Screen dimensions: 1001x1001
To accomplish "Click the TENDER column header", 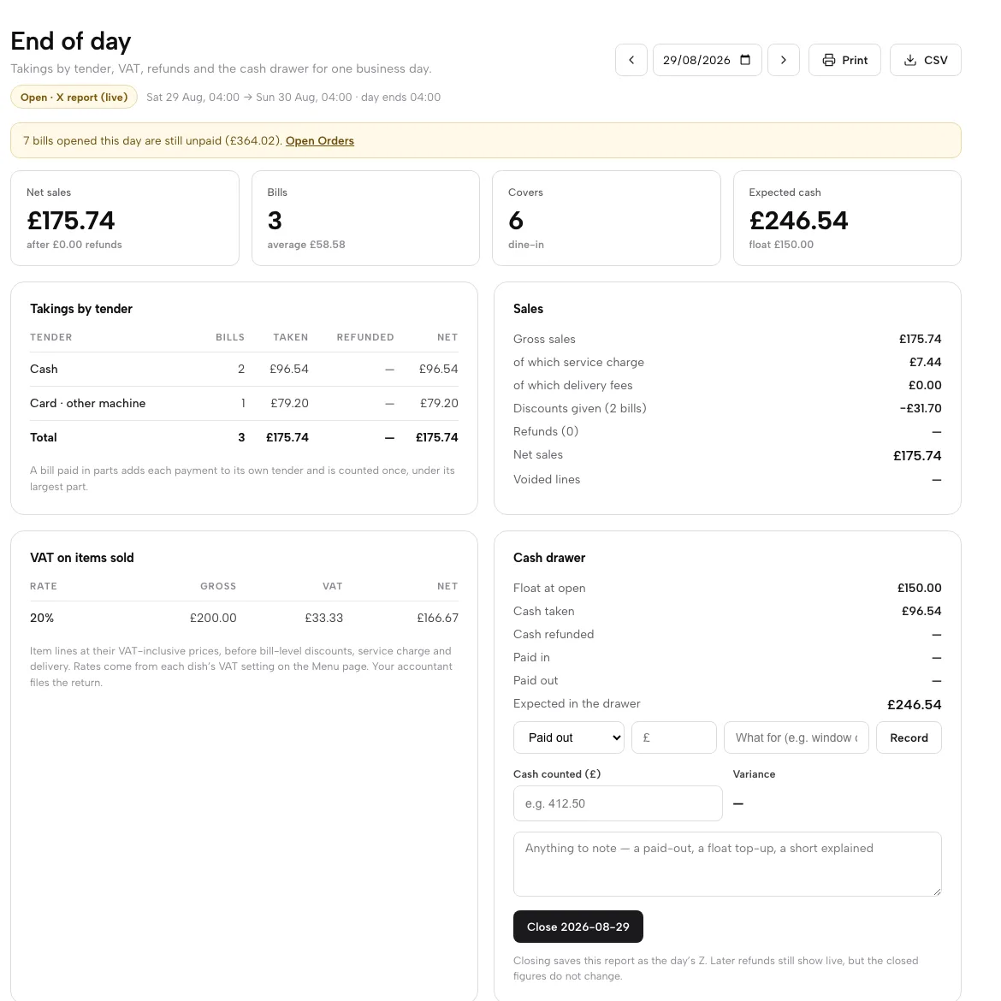I will coord(51,337).
